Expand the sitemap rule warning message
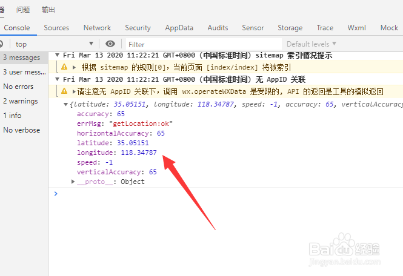 click(74, 67)
